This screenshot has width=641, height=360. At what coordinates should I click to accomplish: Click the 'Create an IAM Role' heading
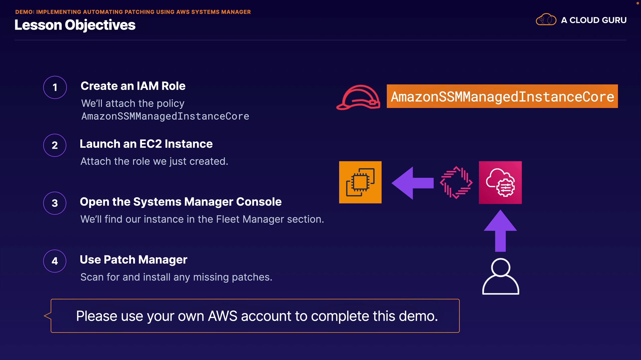coord(133,86)
